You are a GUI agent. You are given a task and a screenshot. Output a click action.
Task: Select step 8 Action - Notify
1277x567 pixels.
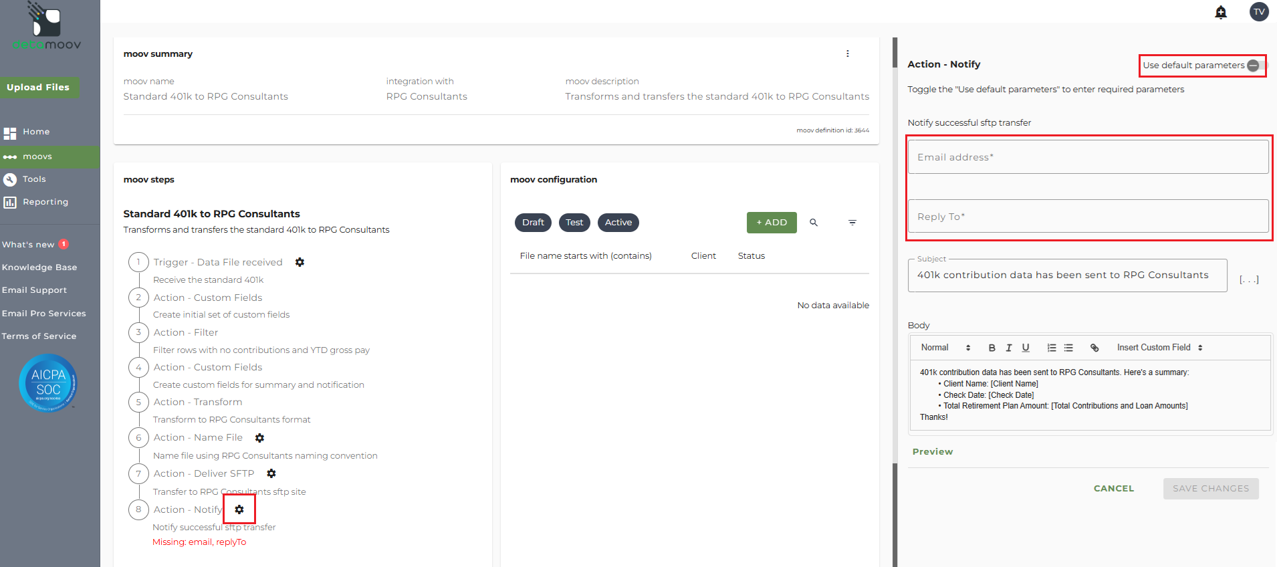pyautogui.click(x=188, y=509)
